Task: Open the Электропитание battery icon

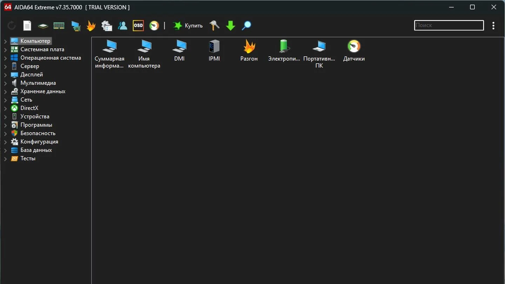Action: pos(284,51)
